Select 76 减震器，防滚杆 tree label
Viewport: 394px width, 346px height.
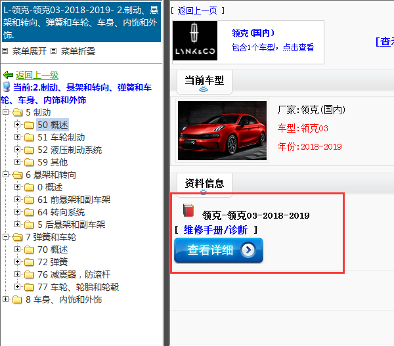74,274
